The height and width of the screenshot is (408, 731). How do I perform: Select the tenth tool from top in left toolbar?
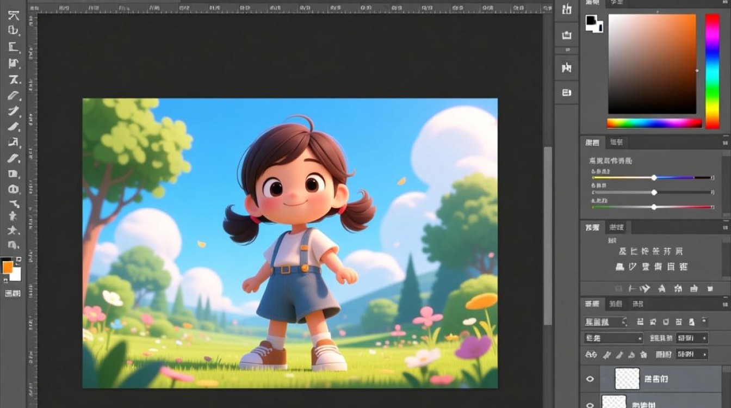point(14,158)
